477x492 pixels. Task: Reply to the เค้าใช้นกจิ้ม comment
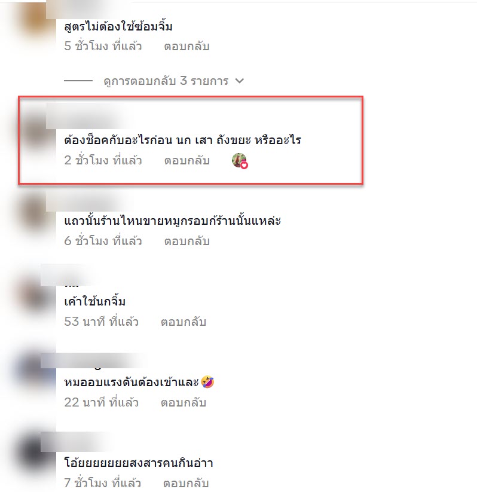coord(184,322)
